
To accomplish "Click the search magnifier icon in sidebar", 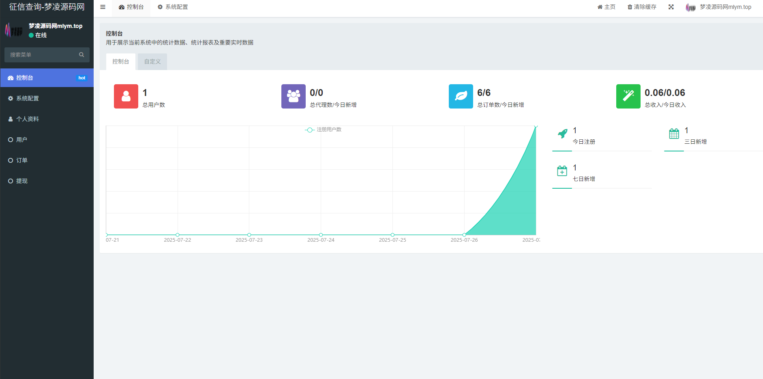I will click(x=81, y=55).
